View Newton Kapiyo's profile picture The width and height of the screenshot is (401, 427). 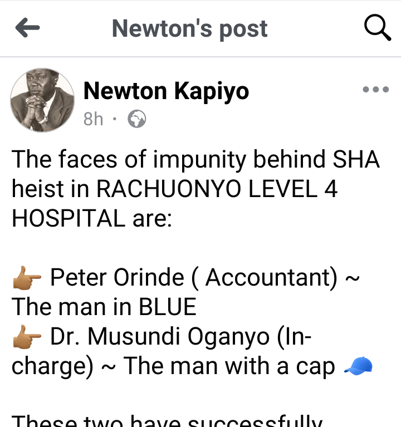[42, 100]
